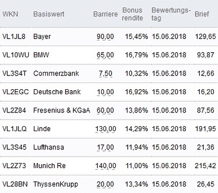Click Deutsche Bank bonus yield 16,92%
Image resolution: width=218 pixels, height=193 pixels.
click(x=136, y=92)
